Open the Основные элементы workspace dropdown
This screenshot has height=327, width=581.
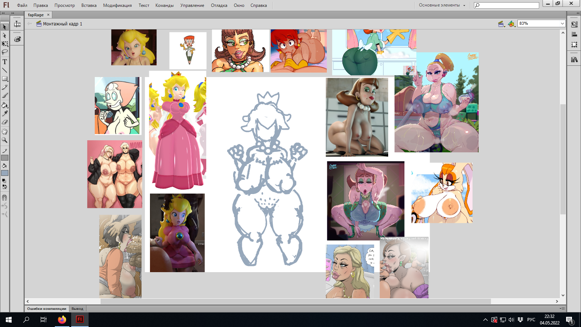(x=442, y=5)
